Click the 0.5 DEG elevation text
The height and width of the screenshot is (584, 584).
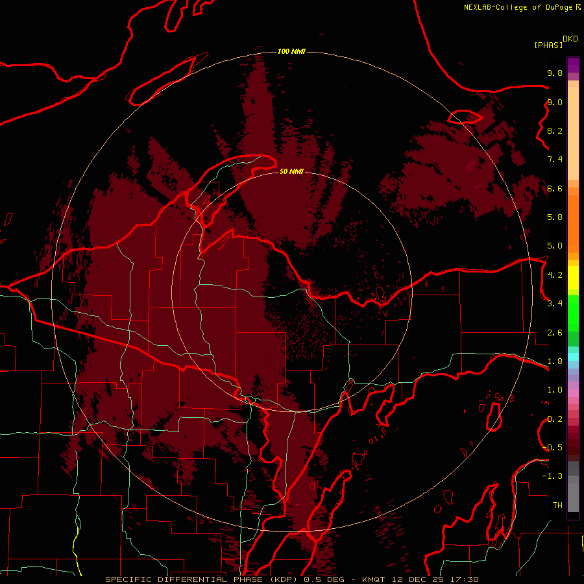click(x=323, y=579)
